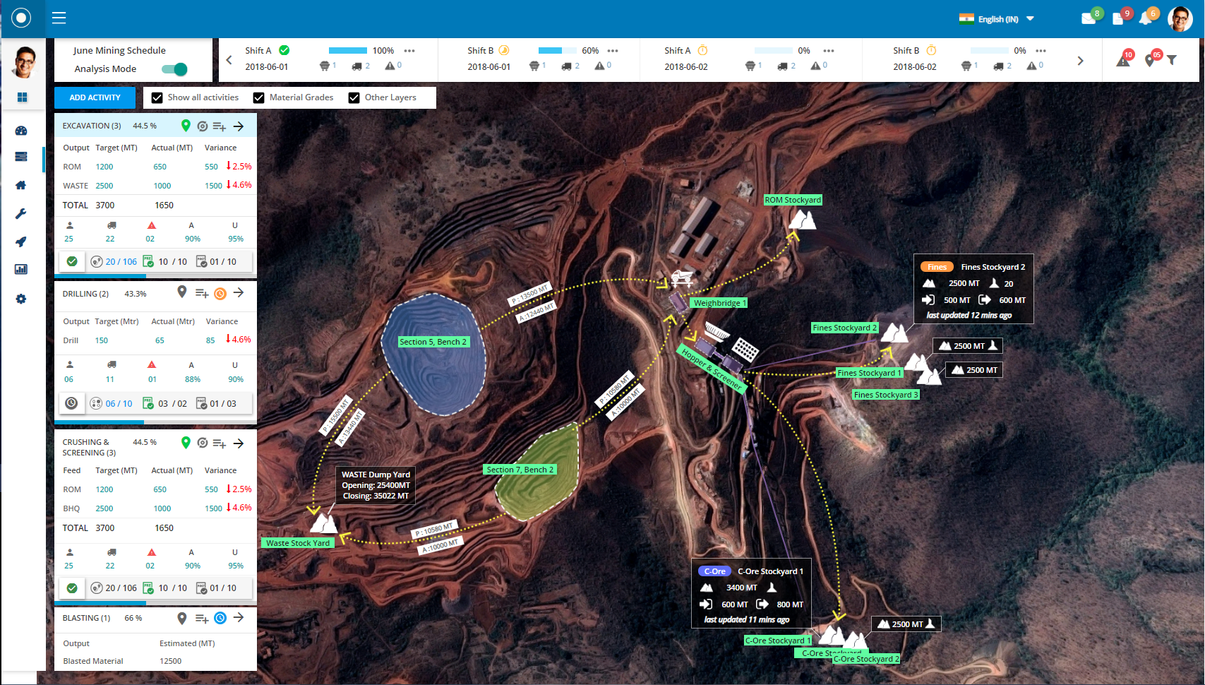Click ADD ACTIVITY button

pos(95,97)
